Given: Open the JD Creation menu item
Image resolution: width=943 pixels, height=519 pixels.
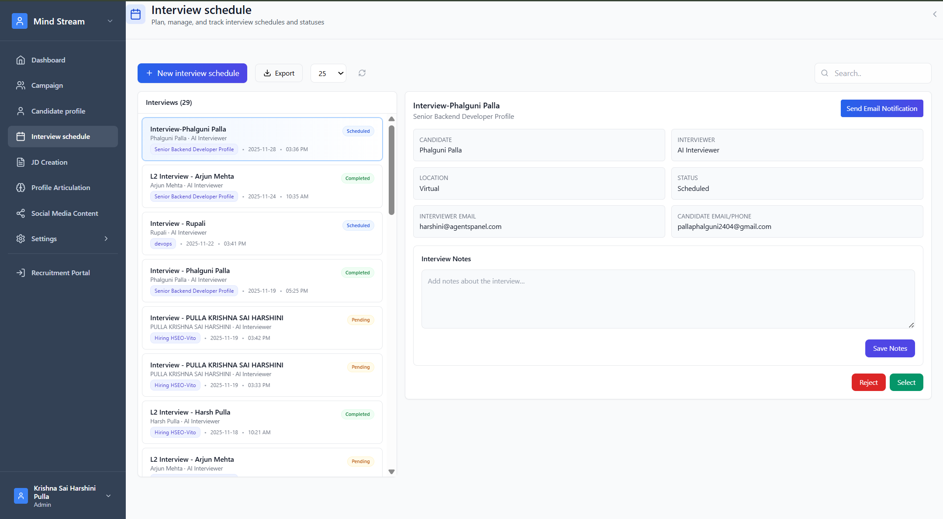Looking at the screenshot, I should (49, 162).
